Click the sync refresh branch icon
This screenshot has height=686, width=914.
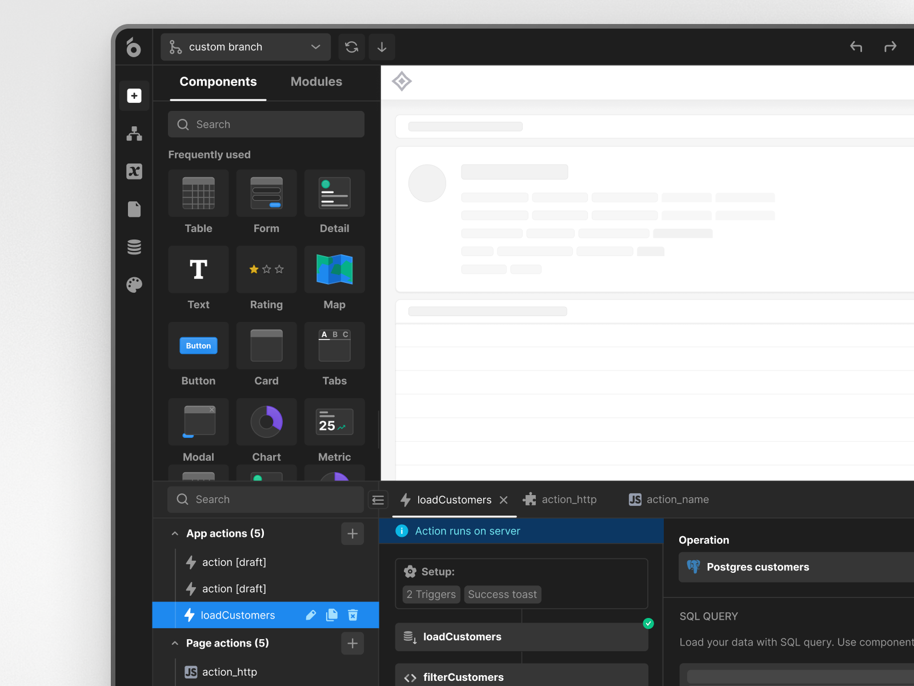pyautogui.click(x=352, y=47)
